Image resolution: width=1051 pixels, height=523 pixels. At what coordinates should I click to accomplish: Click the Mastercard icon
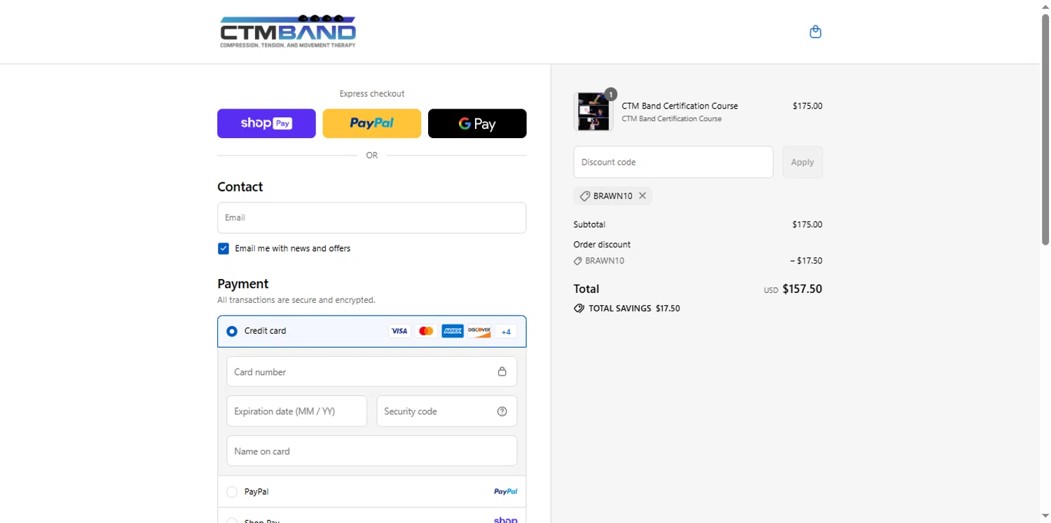426,331
